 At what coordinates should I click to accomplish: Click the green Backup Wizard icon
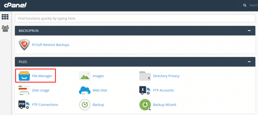pyautogui.click(x=145, y=105)
